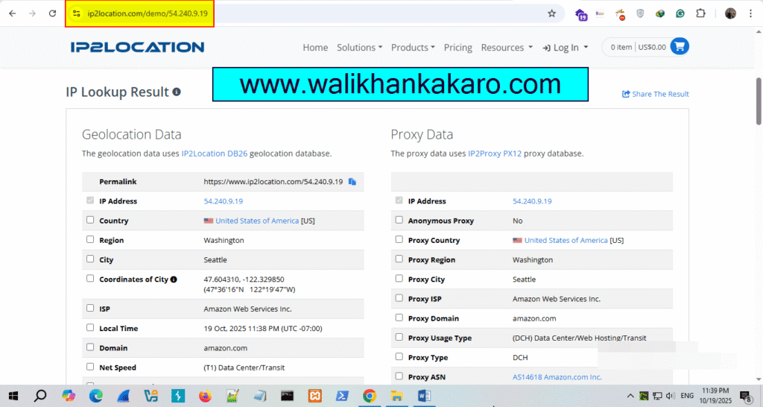Expand the Solutions dropdown menu
Image resolution: width=763 pixels, height=407 pixels.
pos(360,47)
